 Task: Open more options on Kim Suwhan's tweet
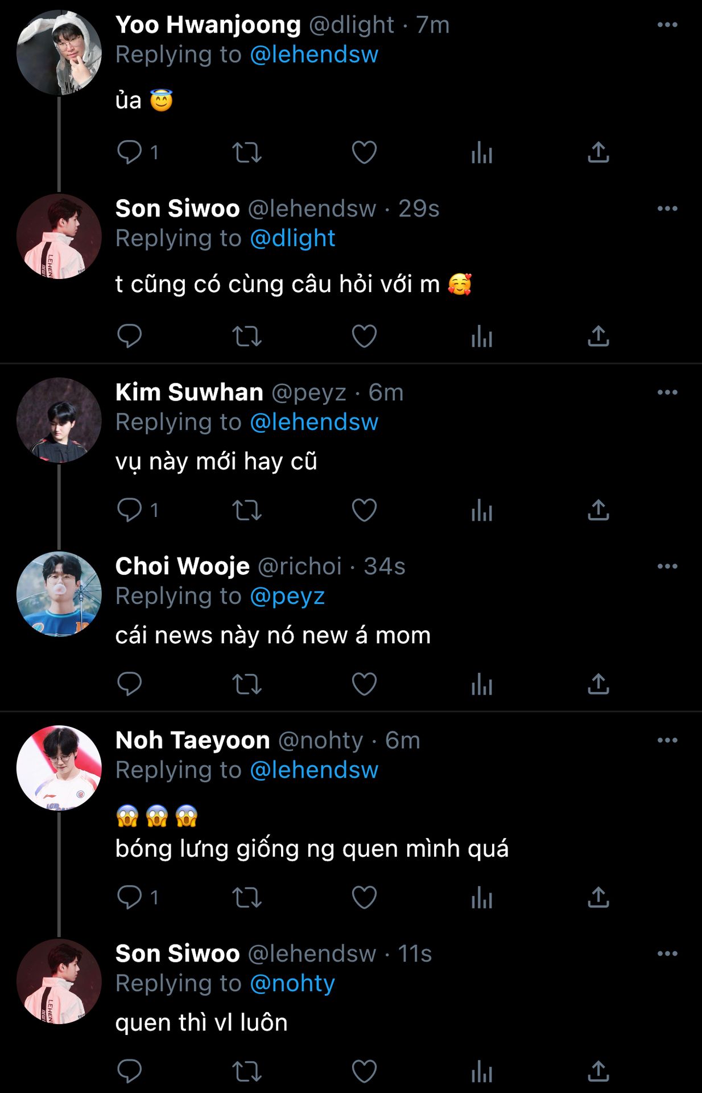coord(667,392)
